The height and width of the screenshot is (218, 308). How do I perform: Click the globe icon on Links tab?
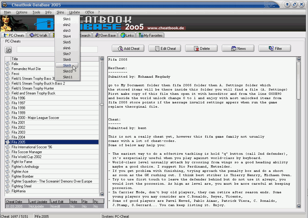(x=123, y=35)
